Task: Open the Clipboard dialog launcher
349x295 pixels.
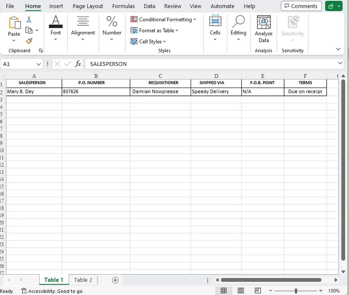Action: [41, 51]
